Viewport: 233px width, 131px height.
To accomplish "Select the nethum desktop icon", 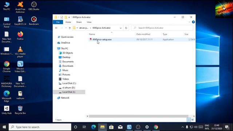I will 20,95.
